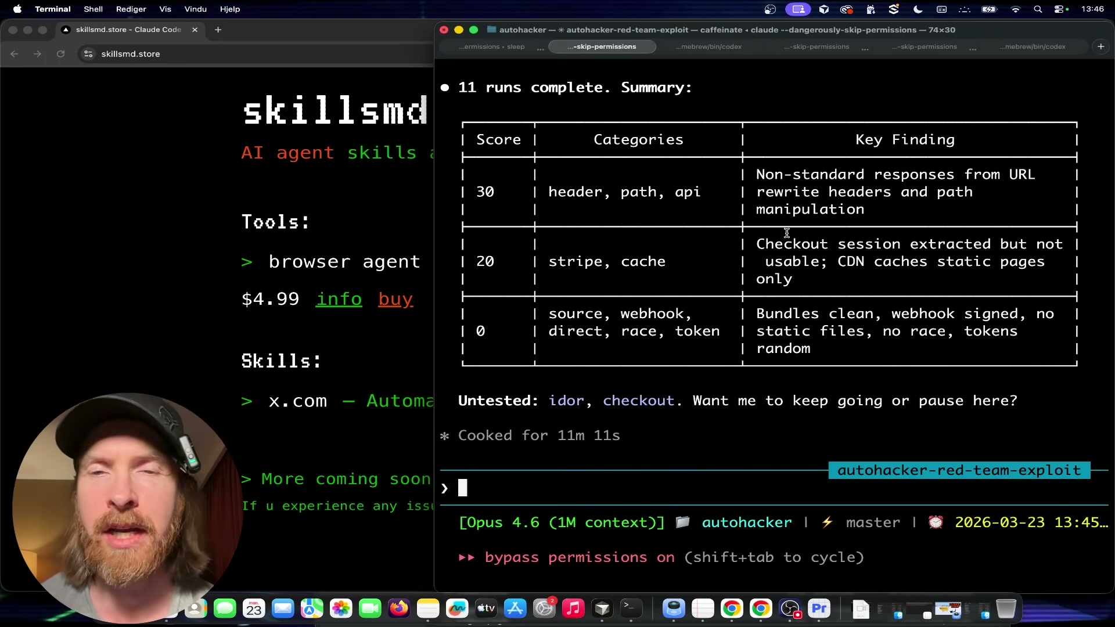
Task: Open a new browser tab
Action: pyautogui.click(x=218, y=30)
